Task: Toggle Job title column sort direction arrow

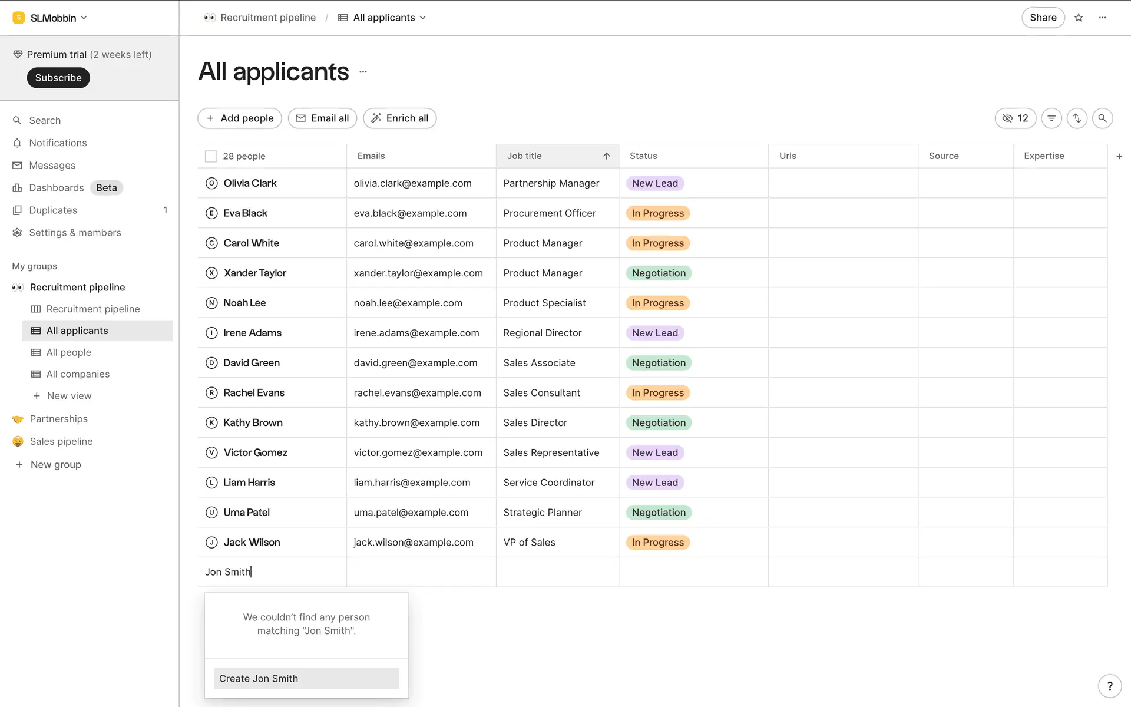Action: pos(606,156)
